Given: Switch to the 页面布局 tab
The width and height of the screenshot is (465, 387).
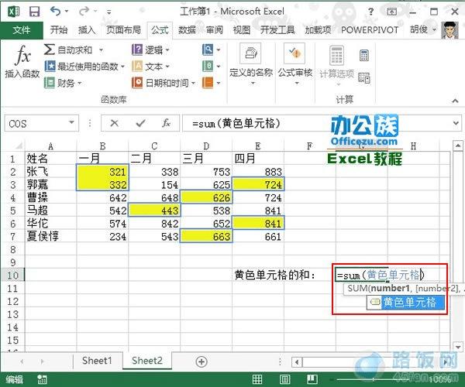Looking at the screenshot, I should [123, 30].
